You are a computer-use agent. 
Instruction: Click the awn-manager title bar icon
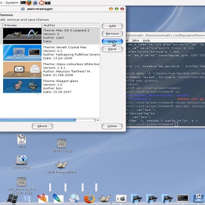coord(23,9)
